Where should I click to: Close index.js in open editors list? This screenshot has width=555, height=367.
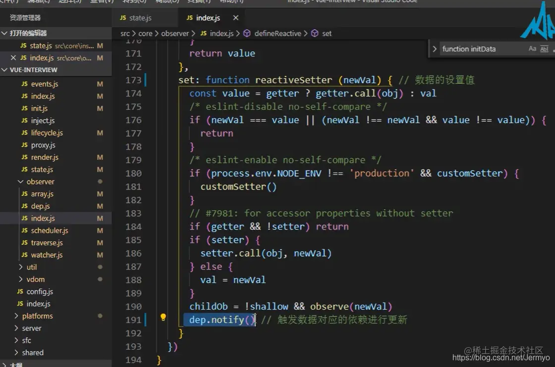(x=13, y=57)
